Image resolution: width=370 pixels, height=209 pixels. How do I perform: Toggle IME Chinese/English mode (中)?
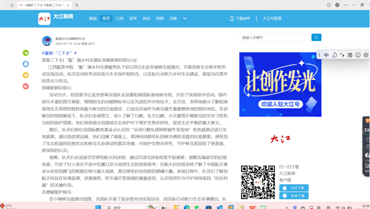[326, 55]
